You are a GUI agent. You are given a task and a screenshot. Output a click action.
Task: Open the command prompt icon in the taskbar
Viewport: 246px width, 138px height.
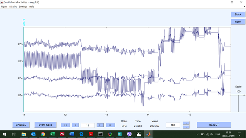tap(100, 134)
